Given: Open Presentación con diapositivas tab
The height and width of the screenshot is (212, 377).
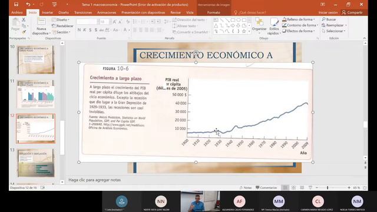Looking at the screenshot, I should (x=143, y=12).
